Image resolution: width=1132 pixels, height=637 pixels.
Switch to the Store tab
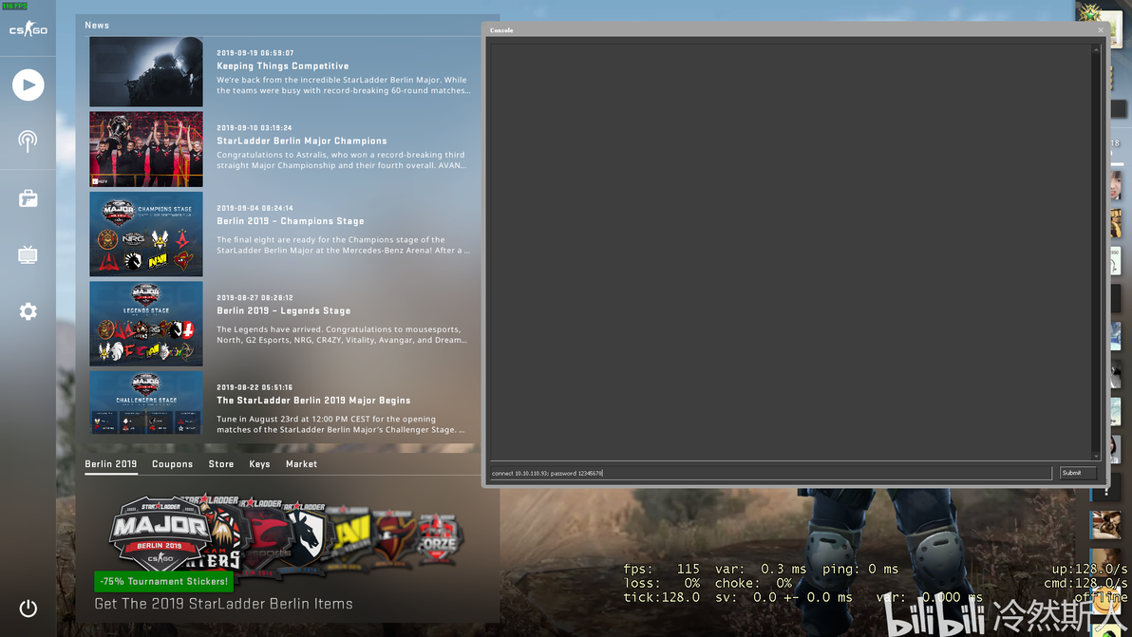coord(221,464)
